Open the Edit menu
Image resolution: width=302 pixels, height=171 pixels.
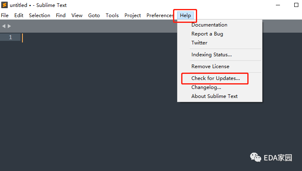tap(19, 16)
